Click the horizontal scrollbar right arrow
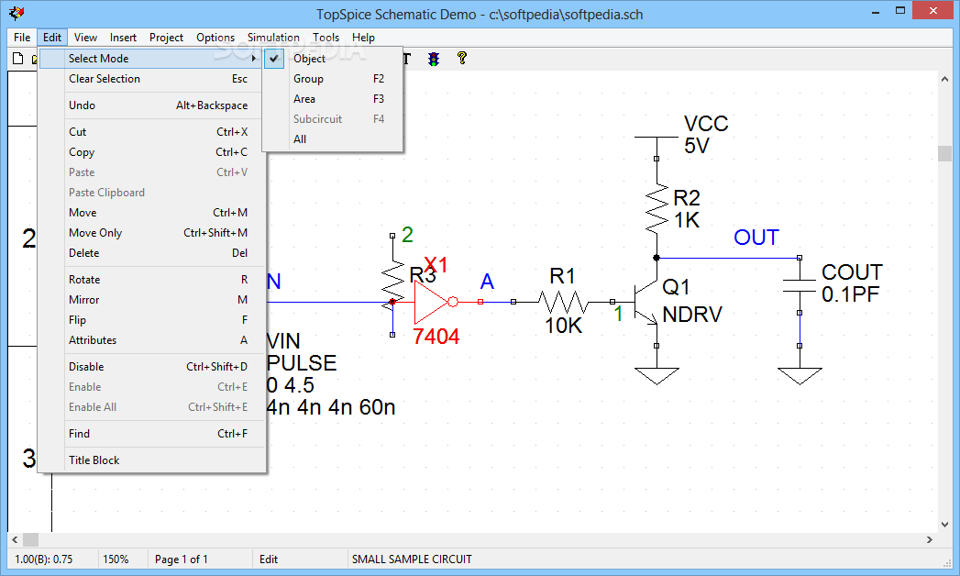 click(930, 540)
